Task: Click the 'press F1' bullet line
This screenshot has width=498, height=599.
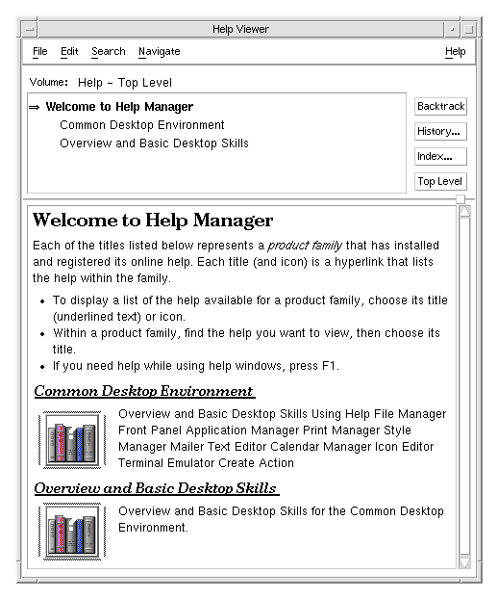Action: (x=195, y=366)
